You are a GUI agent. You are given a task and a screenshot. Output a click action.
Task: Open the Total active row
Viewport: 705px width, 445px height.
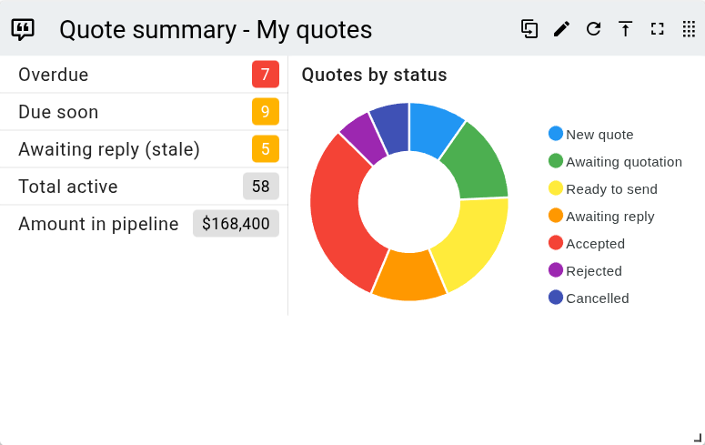144,187
